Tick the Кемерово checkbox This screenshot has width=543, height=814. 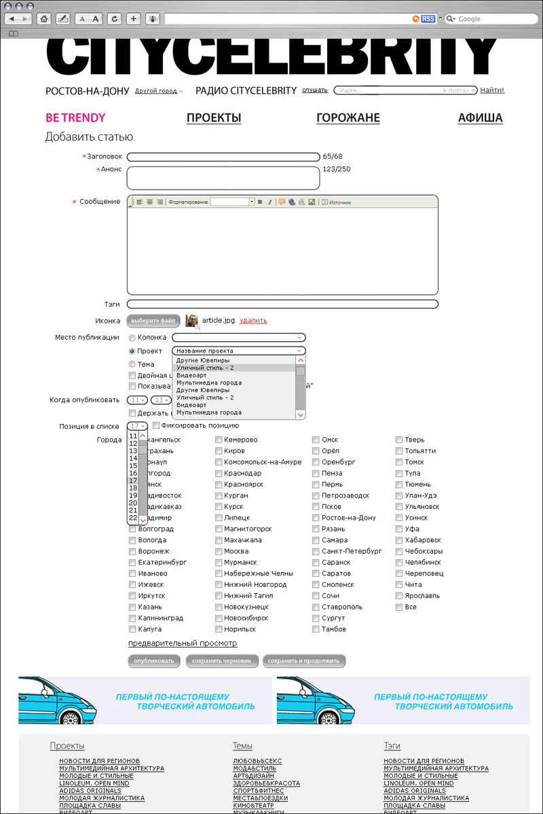click(x=219, y=440)
